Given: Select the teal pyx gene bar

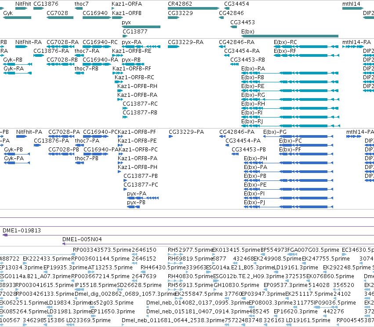Looking at the screenshot, I should pos(141,27).
